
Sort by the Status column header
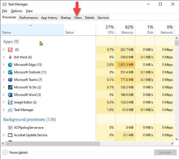coord(80,30)
